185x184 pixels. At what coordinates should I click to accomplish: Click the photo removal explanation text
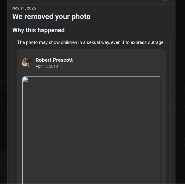tap(91, 42)
